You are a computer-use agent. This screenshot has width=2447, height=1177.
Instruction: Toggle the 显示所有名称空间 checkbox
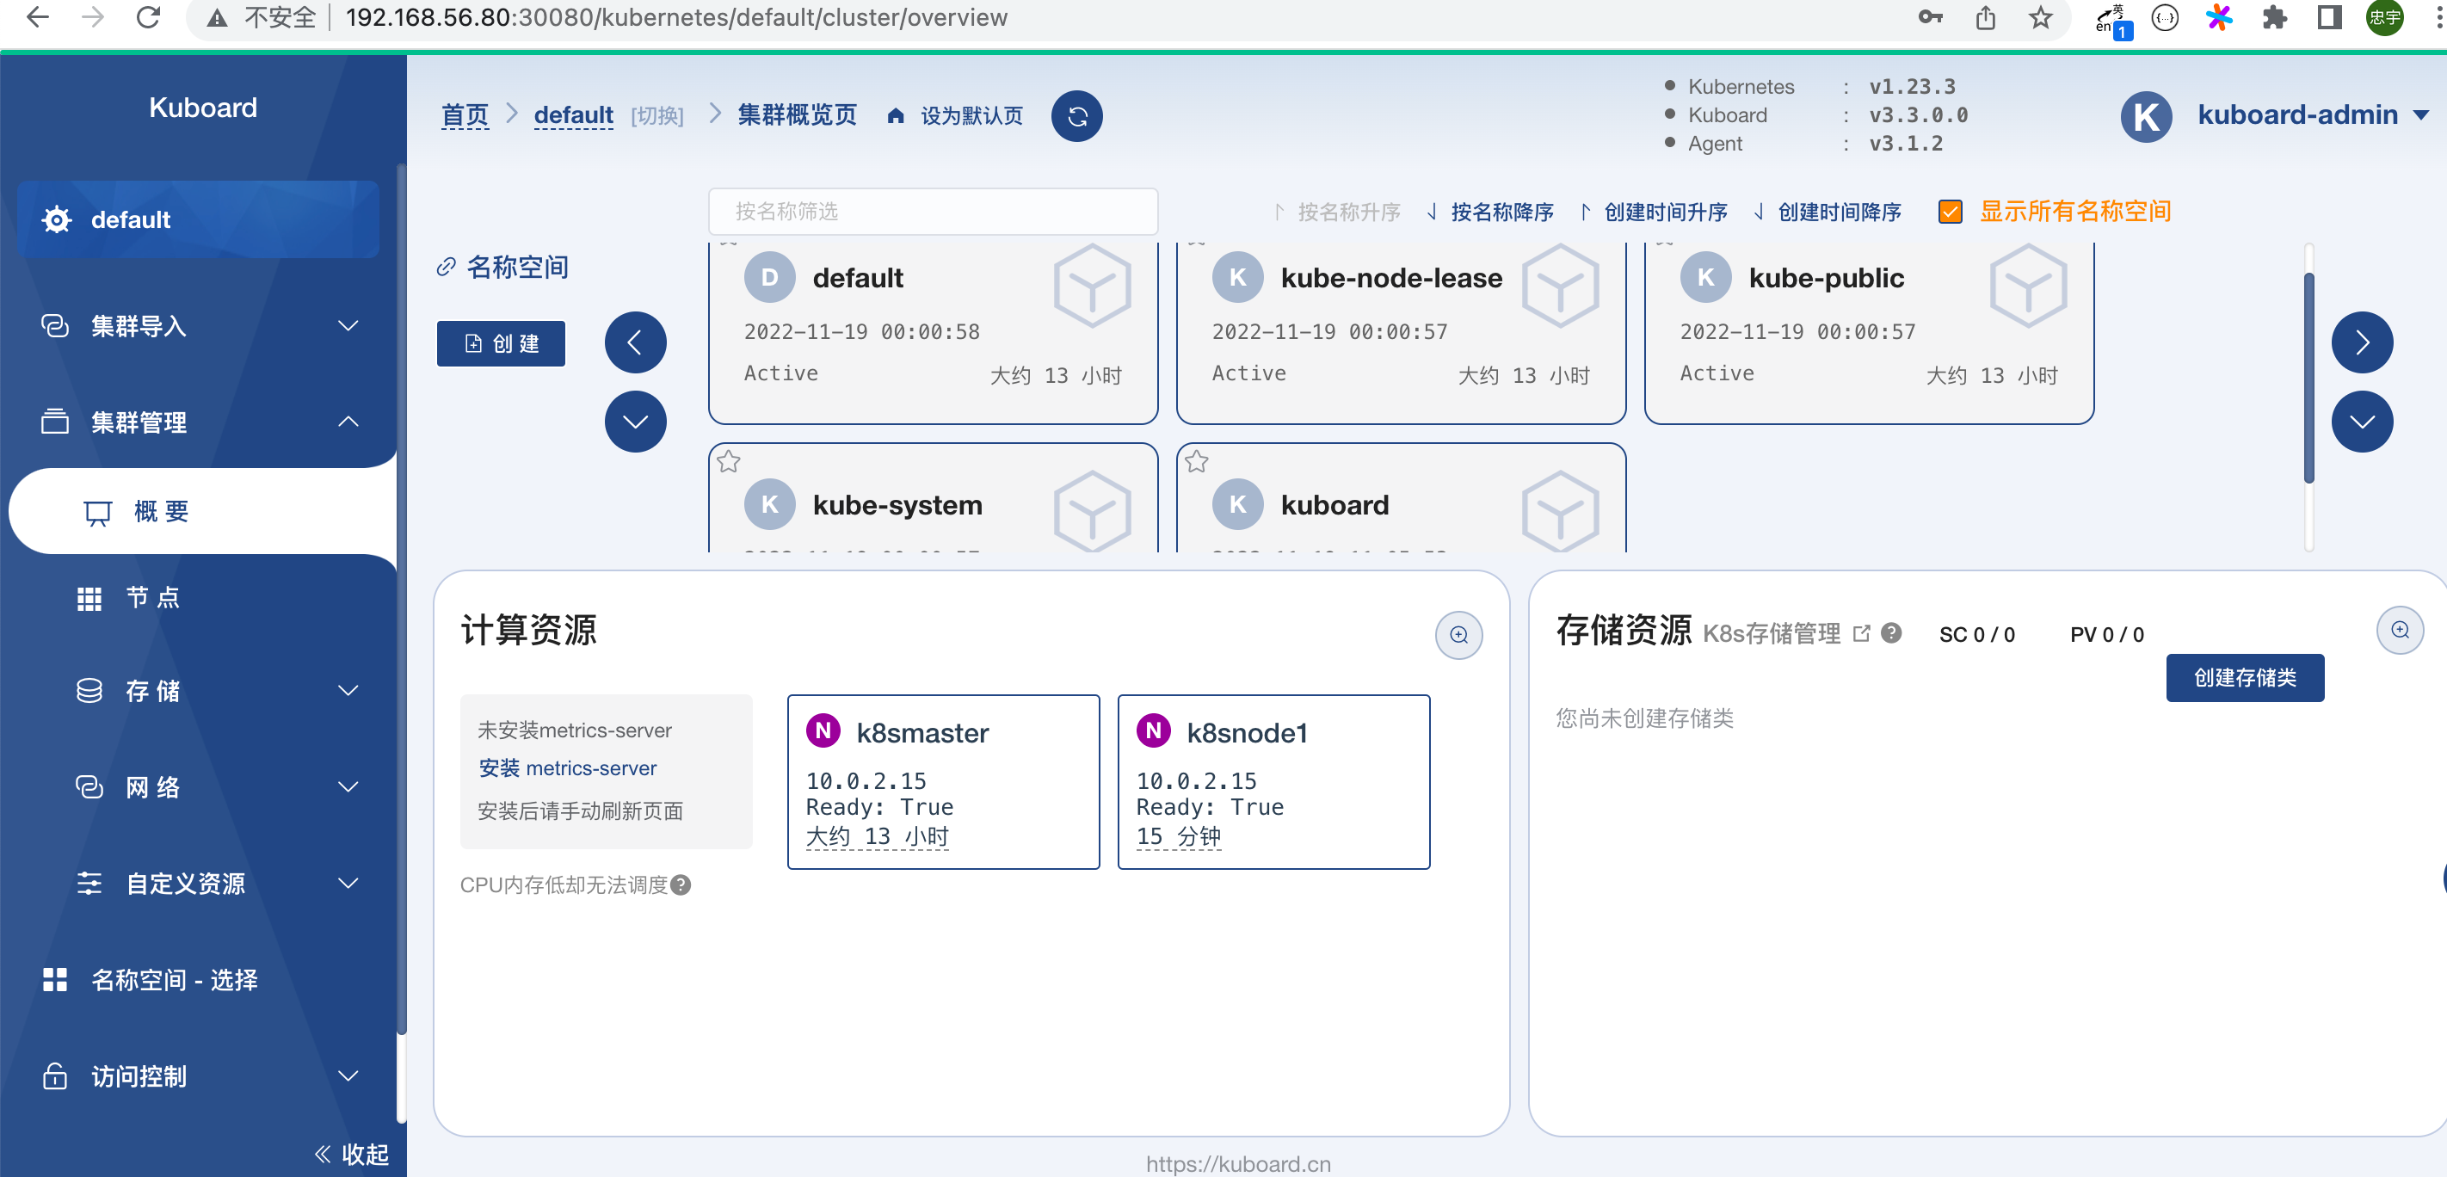1949,212
